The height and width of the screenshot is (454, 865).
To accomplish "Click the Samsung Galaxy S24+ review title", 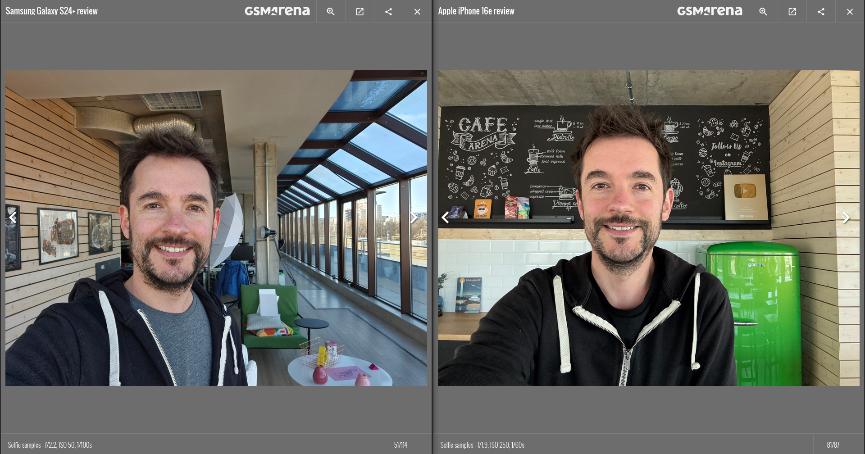I will 52,11.
